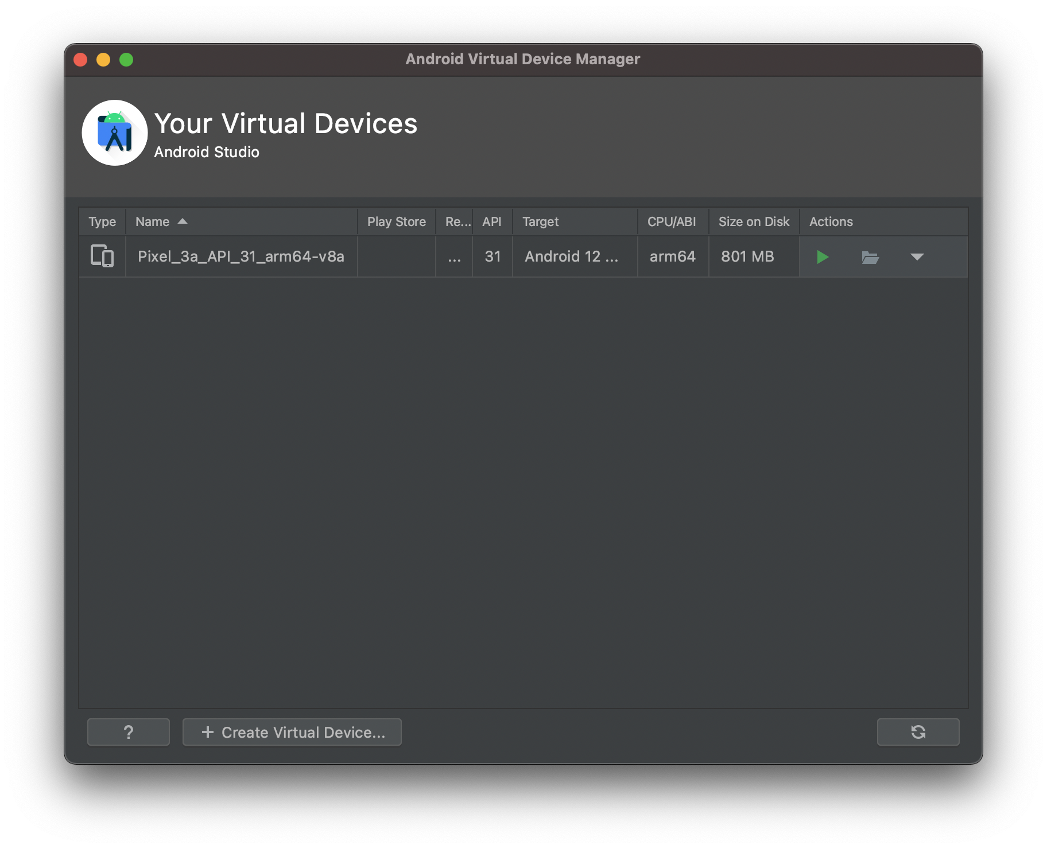
Task: Open help with the question mark button
Action: tap(129, 732)
